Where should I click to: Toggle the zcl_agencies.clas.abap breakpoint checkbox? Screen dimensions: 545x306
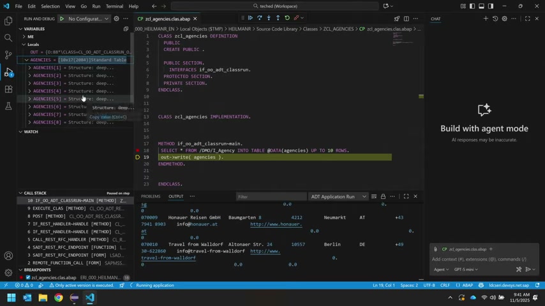pyautogui.click(x=28, y=277)
